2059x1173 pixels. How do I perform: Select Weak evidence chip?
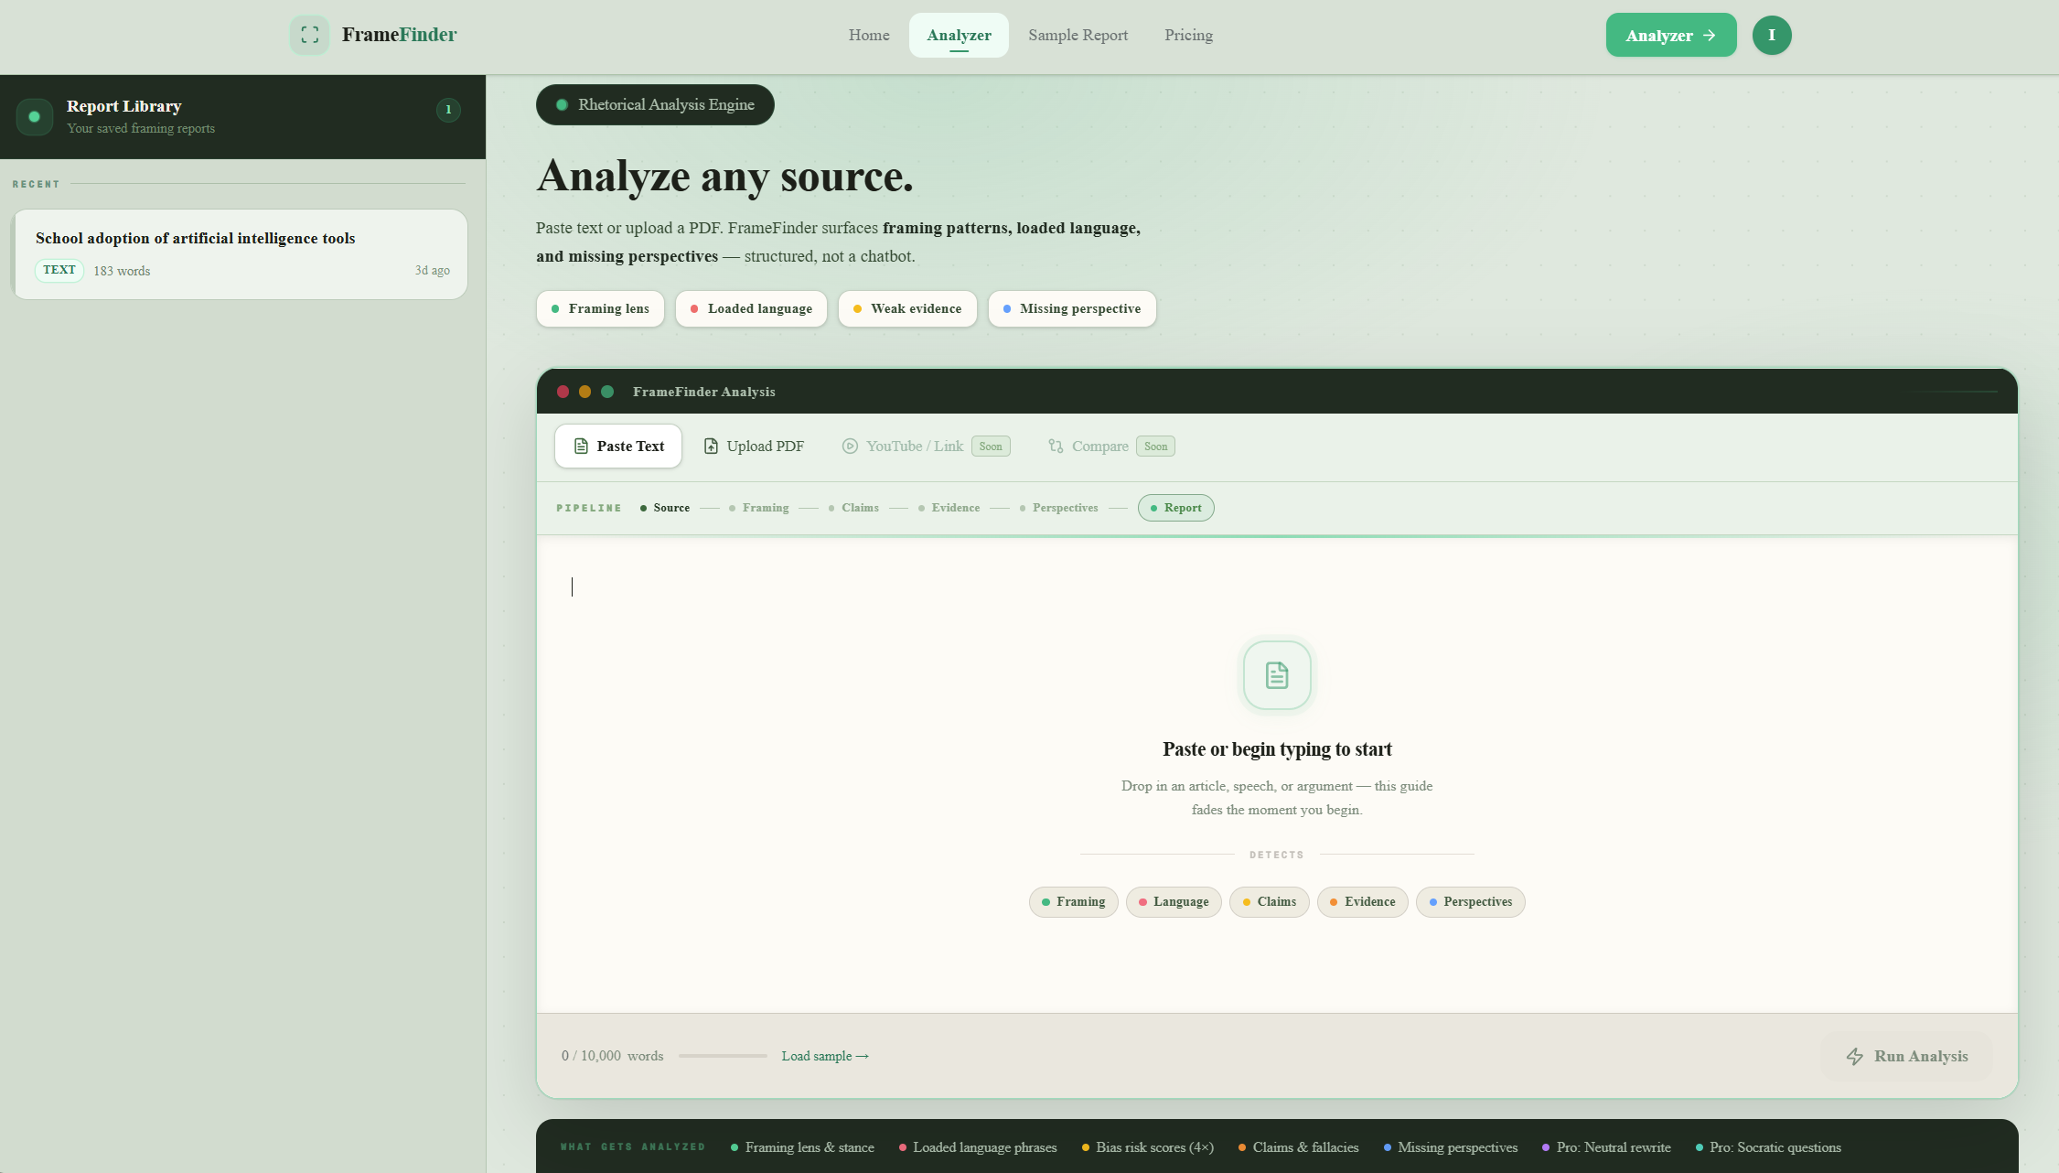point(907,309)
